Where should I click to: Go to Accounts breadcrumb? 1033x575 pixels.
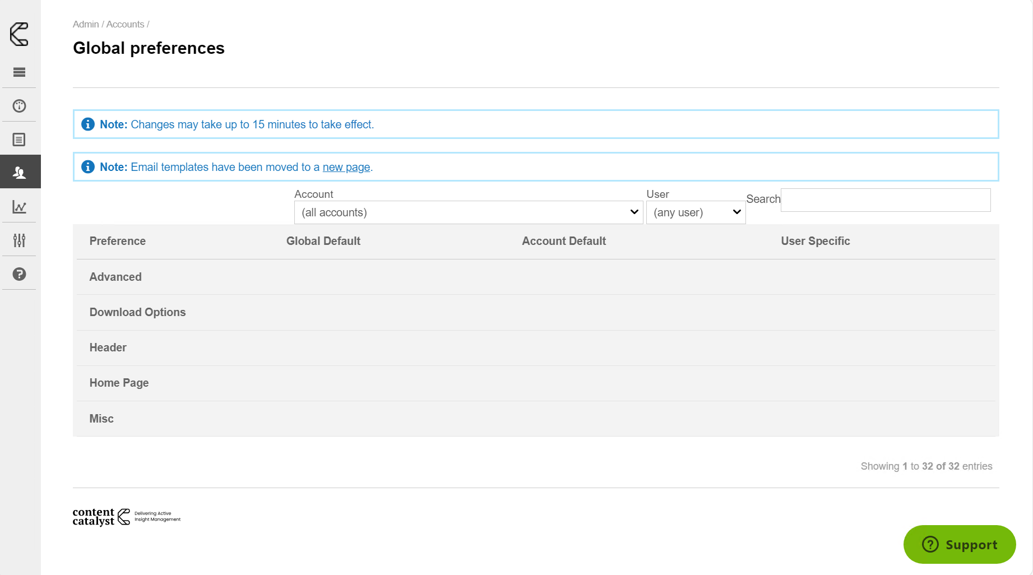(125, 24)
